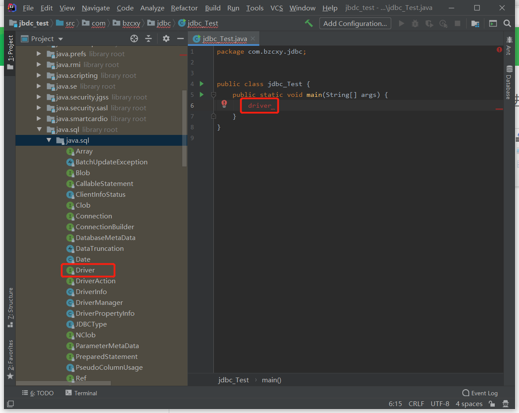Toggle the 1: Project tool window

(10, 52)
